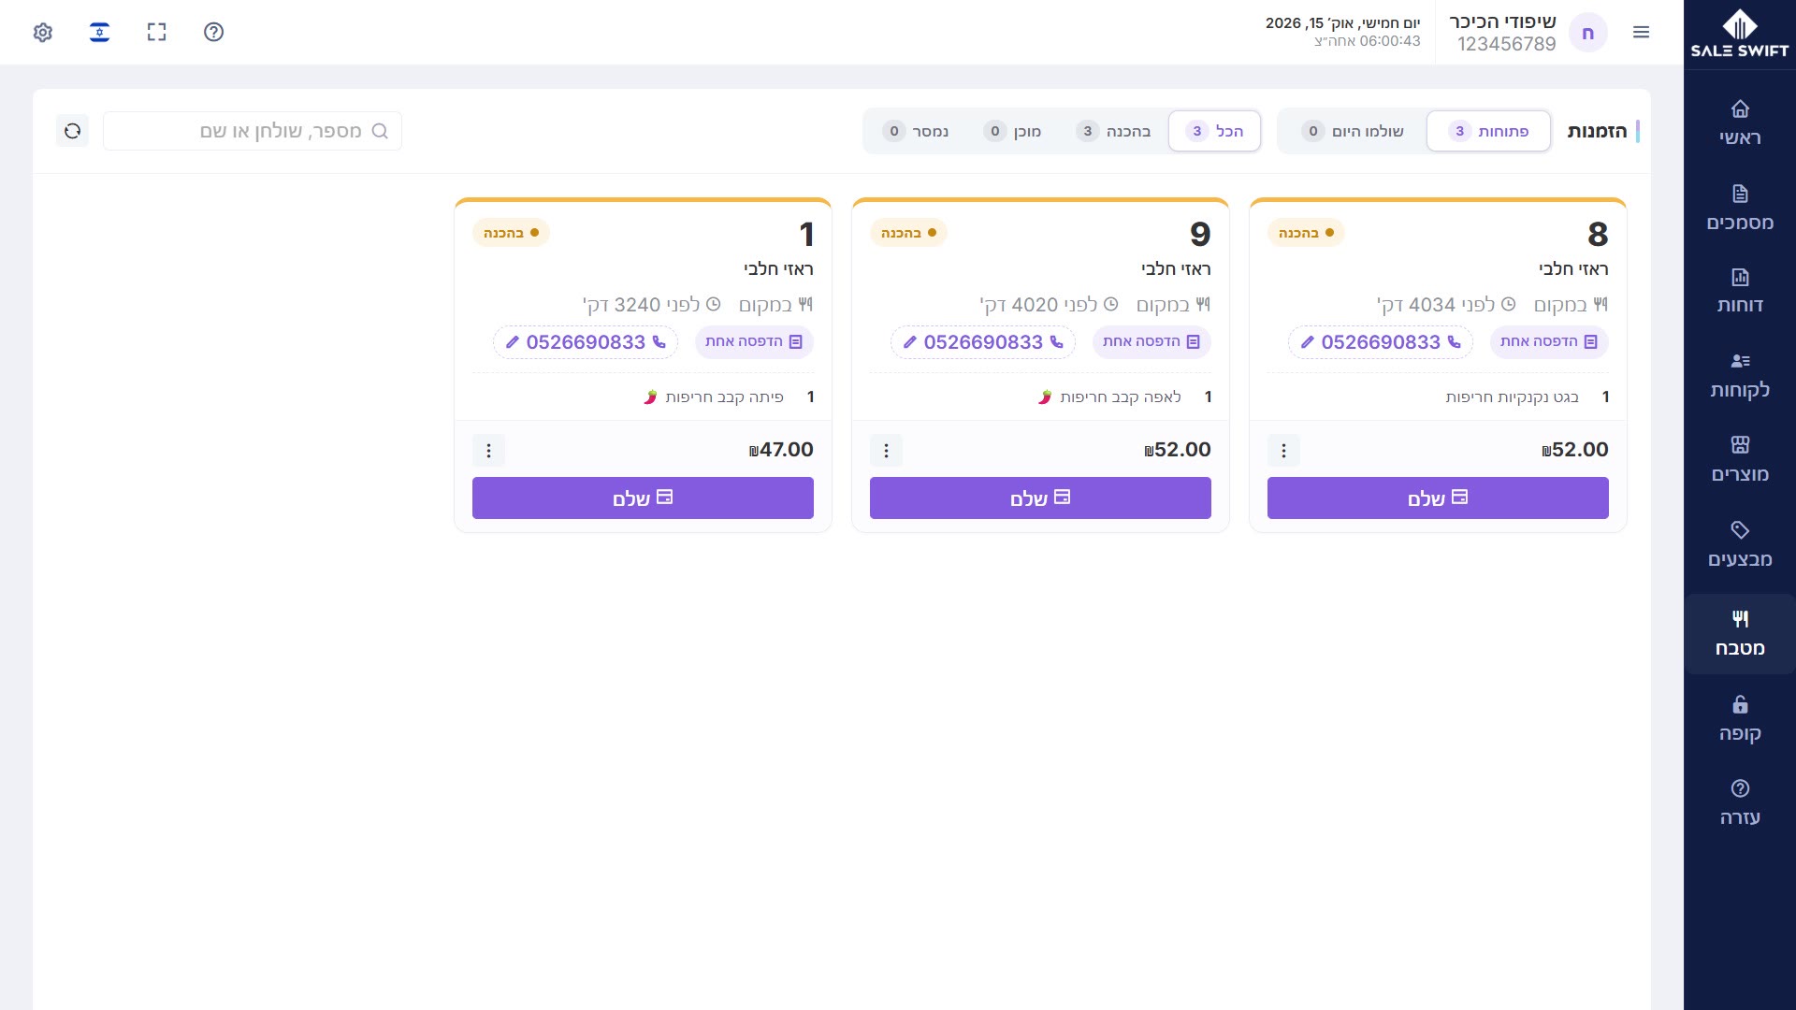Click item בגט נקנקיות חריפות

click(x=1512, y=397)
